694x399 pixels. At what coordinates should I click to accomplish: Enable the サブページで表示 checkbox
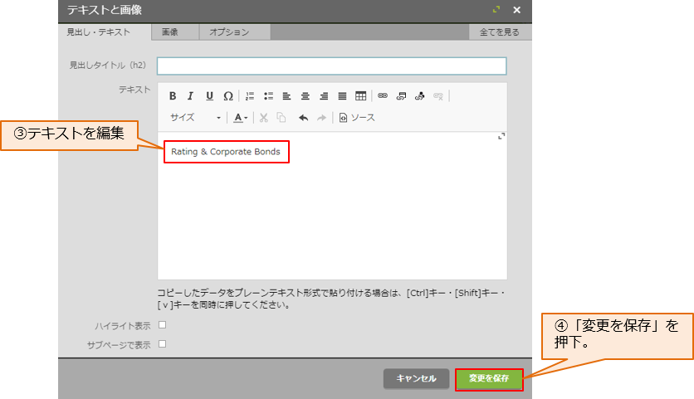[x=163, y=343]
